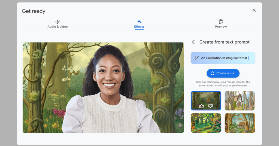Click the 'Continue refining' helper text
The image size is (279, 146).
pos(223,84)
